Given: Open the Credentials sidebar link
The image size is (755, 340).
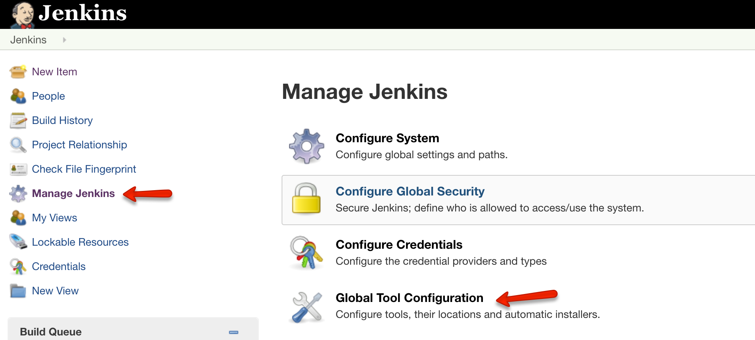Looking at the screenshot, I should pos(59,267).
